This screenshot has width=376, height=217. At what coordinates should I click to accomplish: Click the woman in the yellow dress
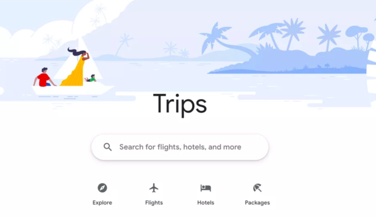pyautogui.click(x=76, y=68)
